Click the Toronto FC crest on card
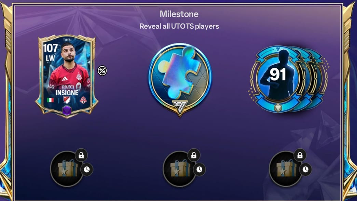The height and width of the screenshot is (201, 357). tap(83, 100)
